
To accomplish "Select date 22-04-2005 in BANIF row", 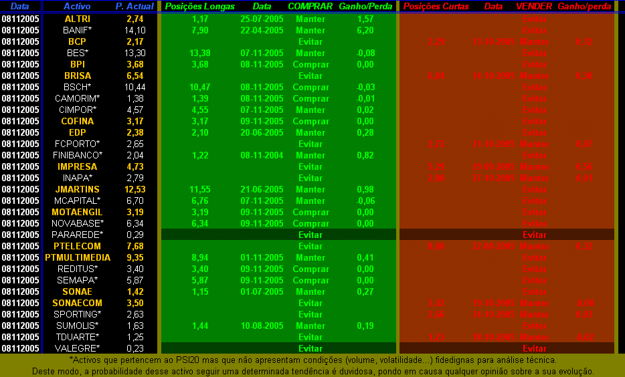I will tap(262, 30).
